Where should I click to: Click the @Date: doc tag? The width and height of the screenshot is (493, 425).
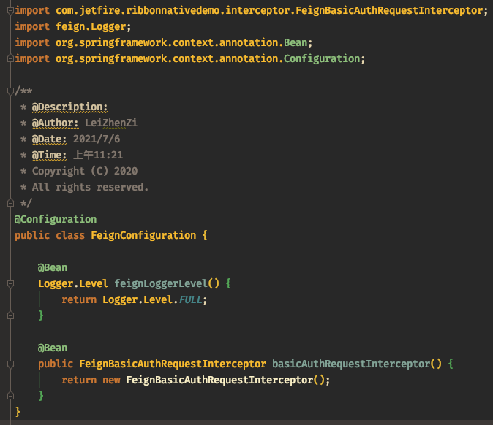point(49,139)
